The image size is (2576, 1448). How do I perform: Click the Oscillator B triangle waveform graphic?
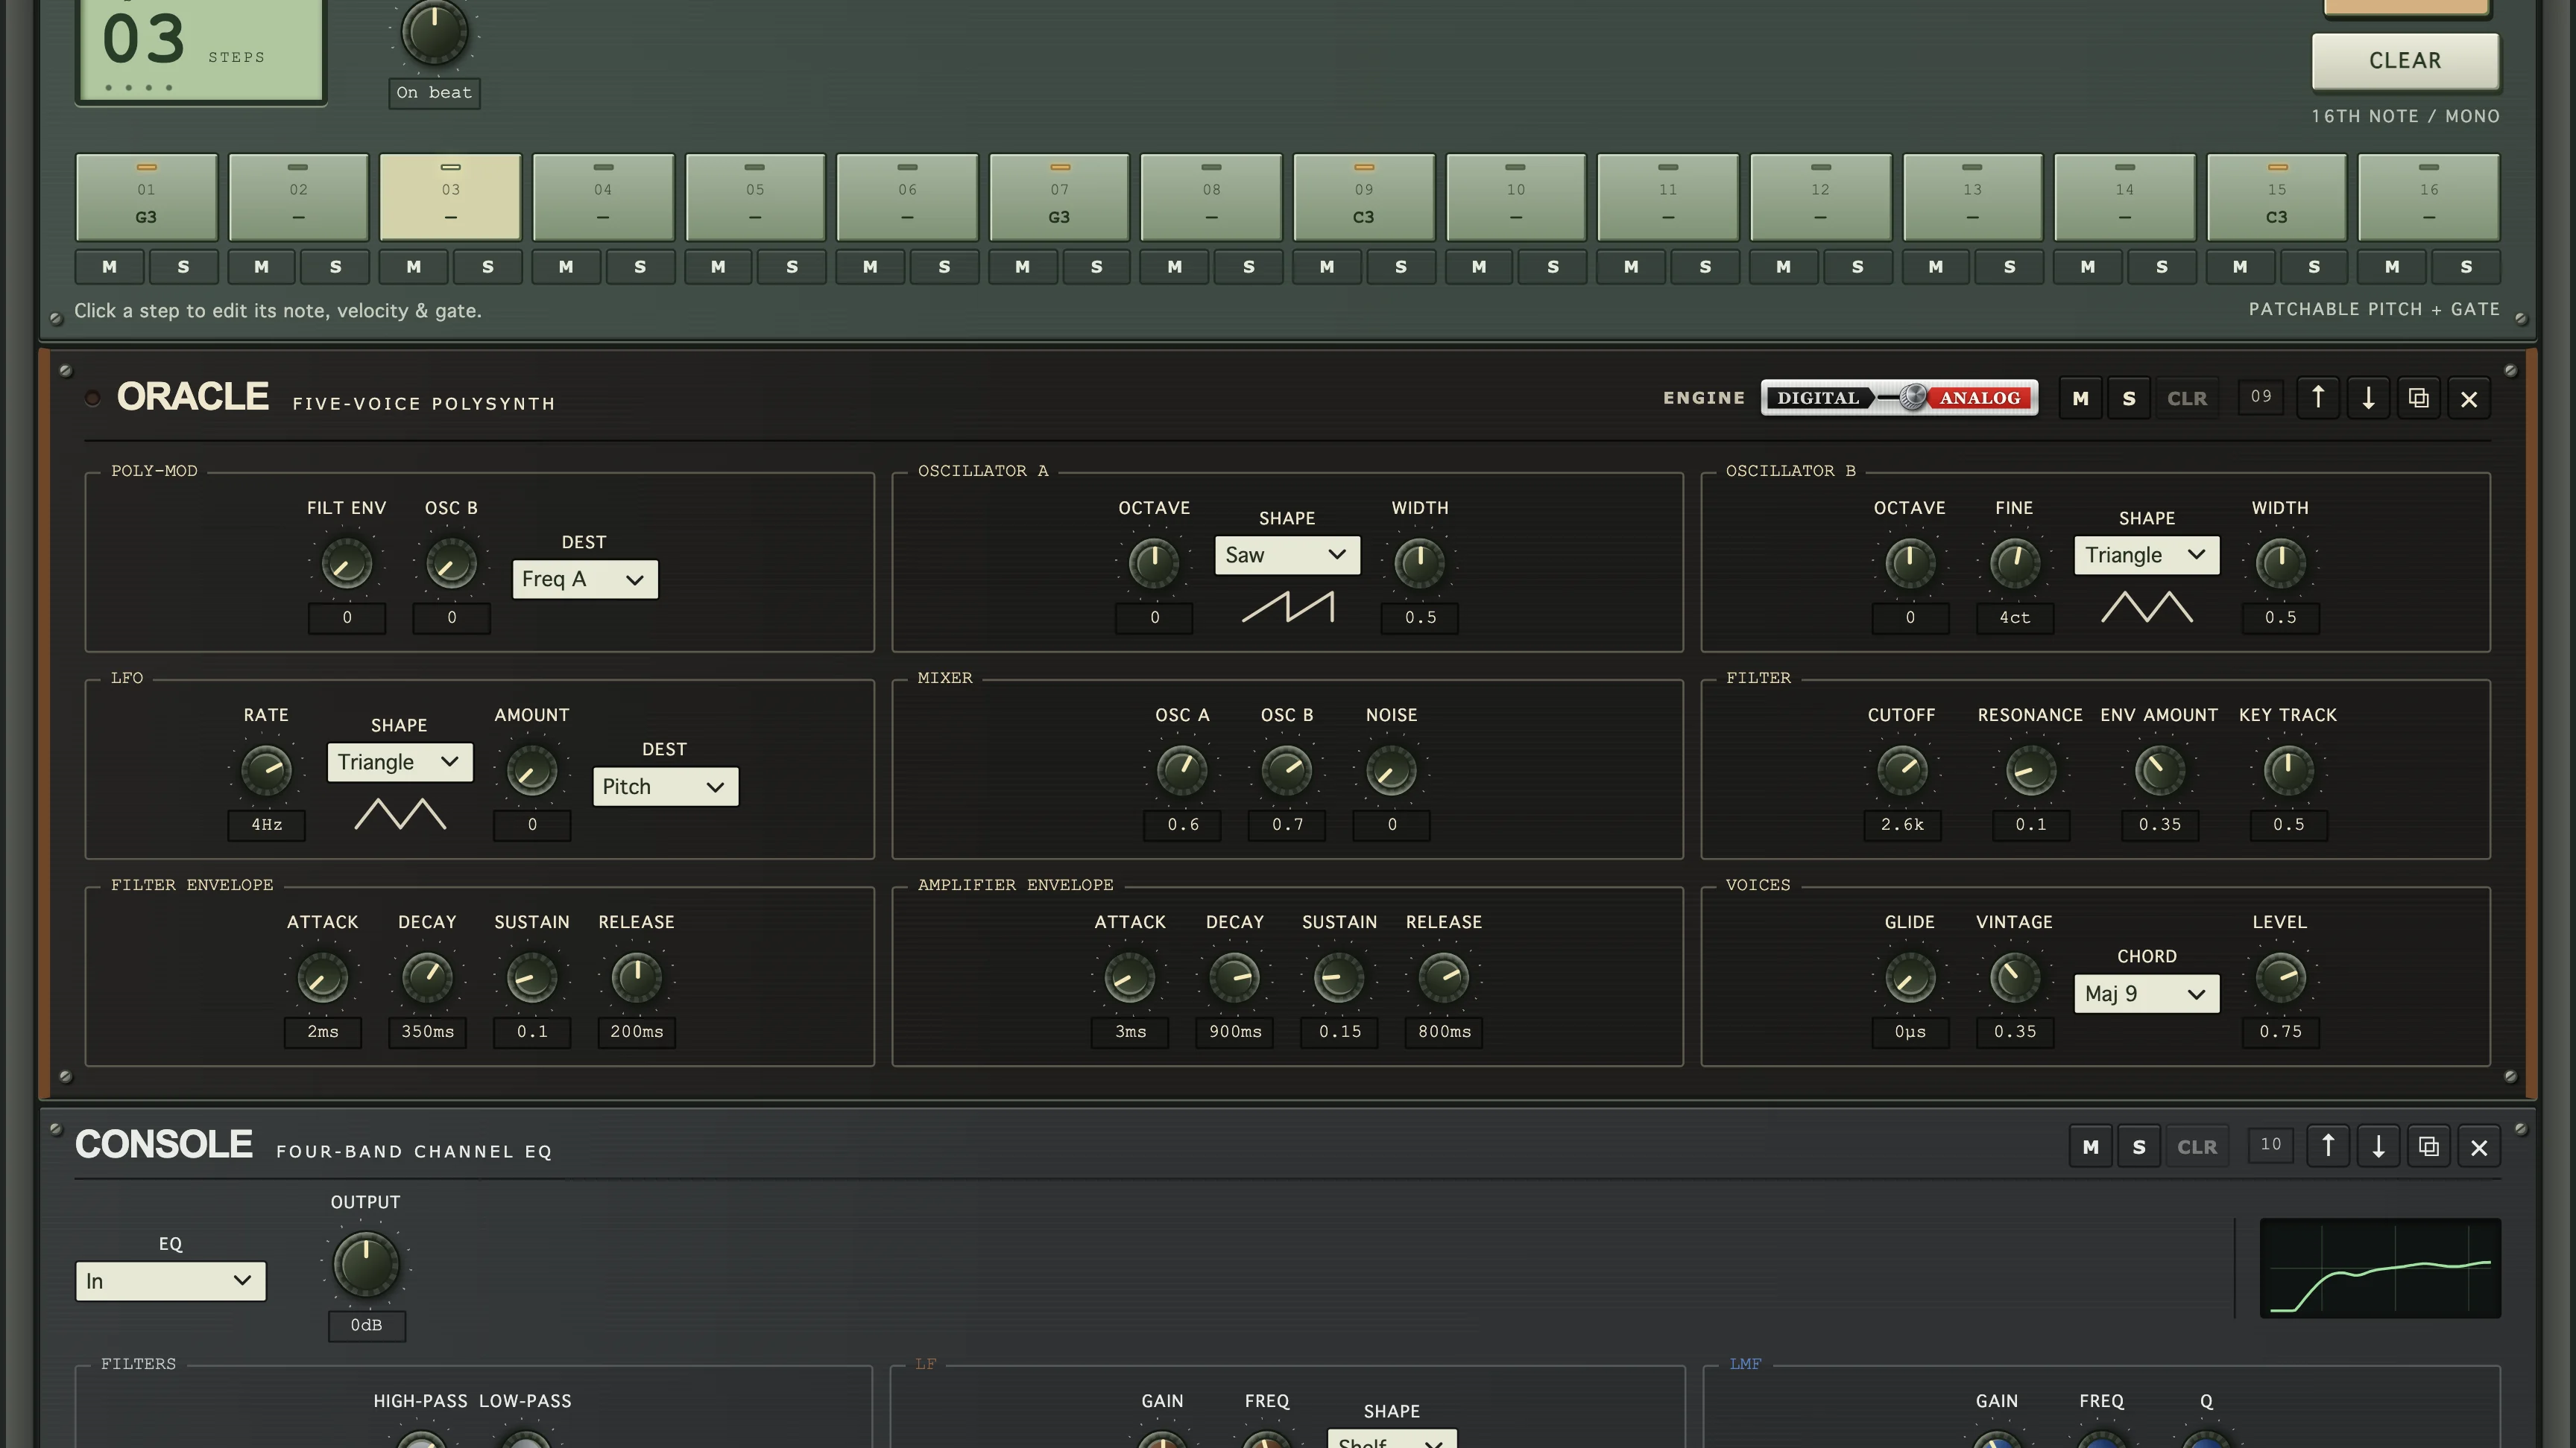pyautogui.click(x=2146, y=606)
